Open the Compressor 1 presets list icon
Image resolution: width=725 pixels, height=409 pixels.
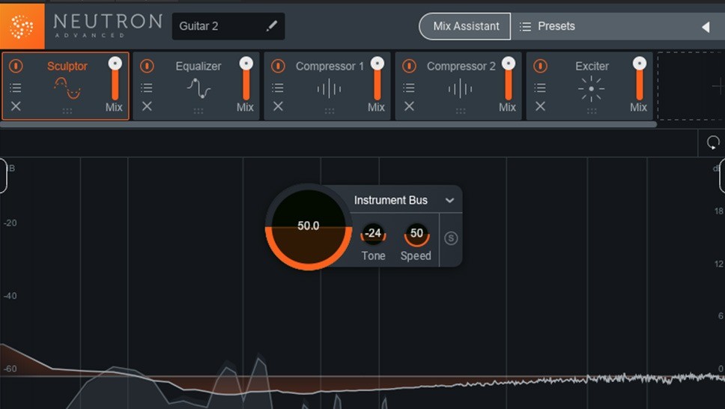click(278, 88)
